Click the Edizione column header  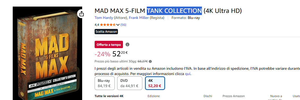[x=154, y=96]
